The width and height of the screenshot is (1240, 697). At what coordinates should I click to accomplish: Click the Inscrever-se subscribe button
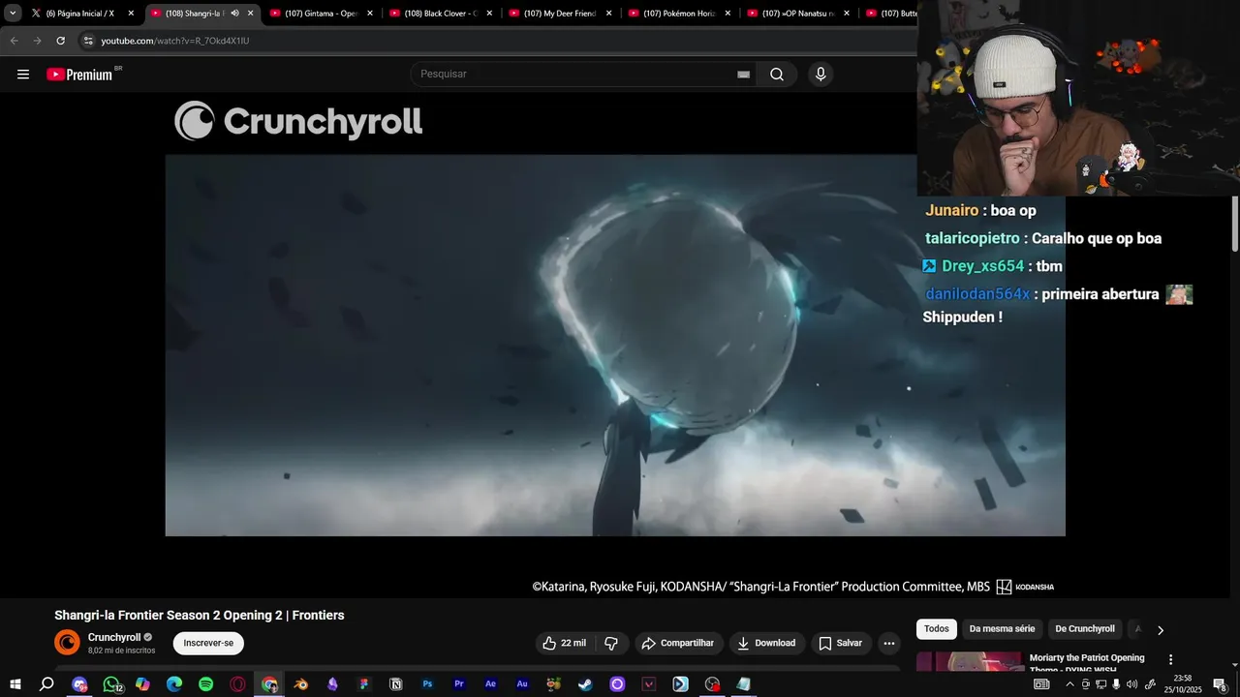click(208, 643)
